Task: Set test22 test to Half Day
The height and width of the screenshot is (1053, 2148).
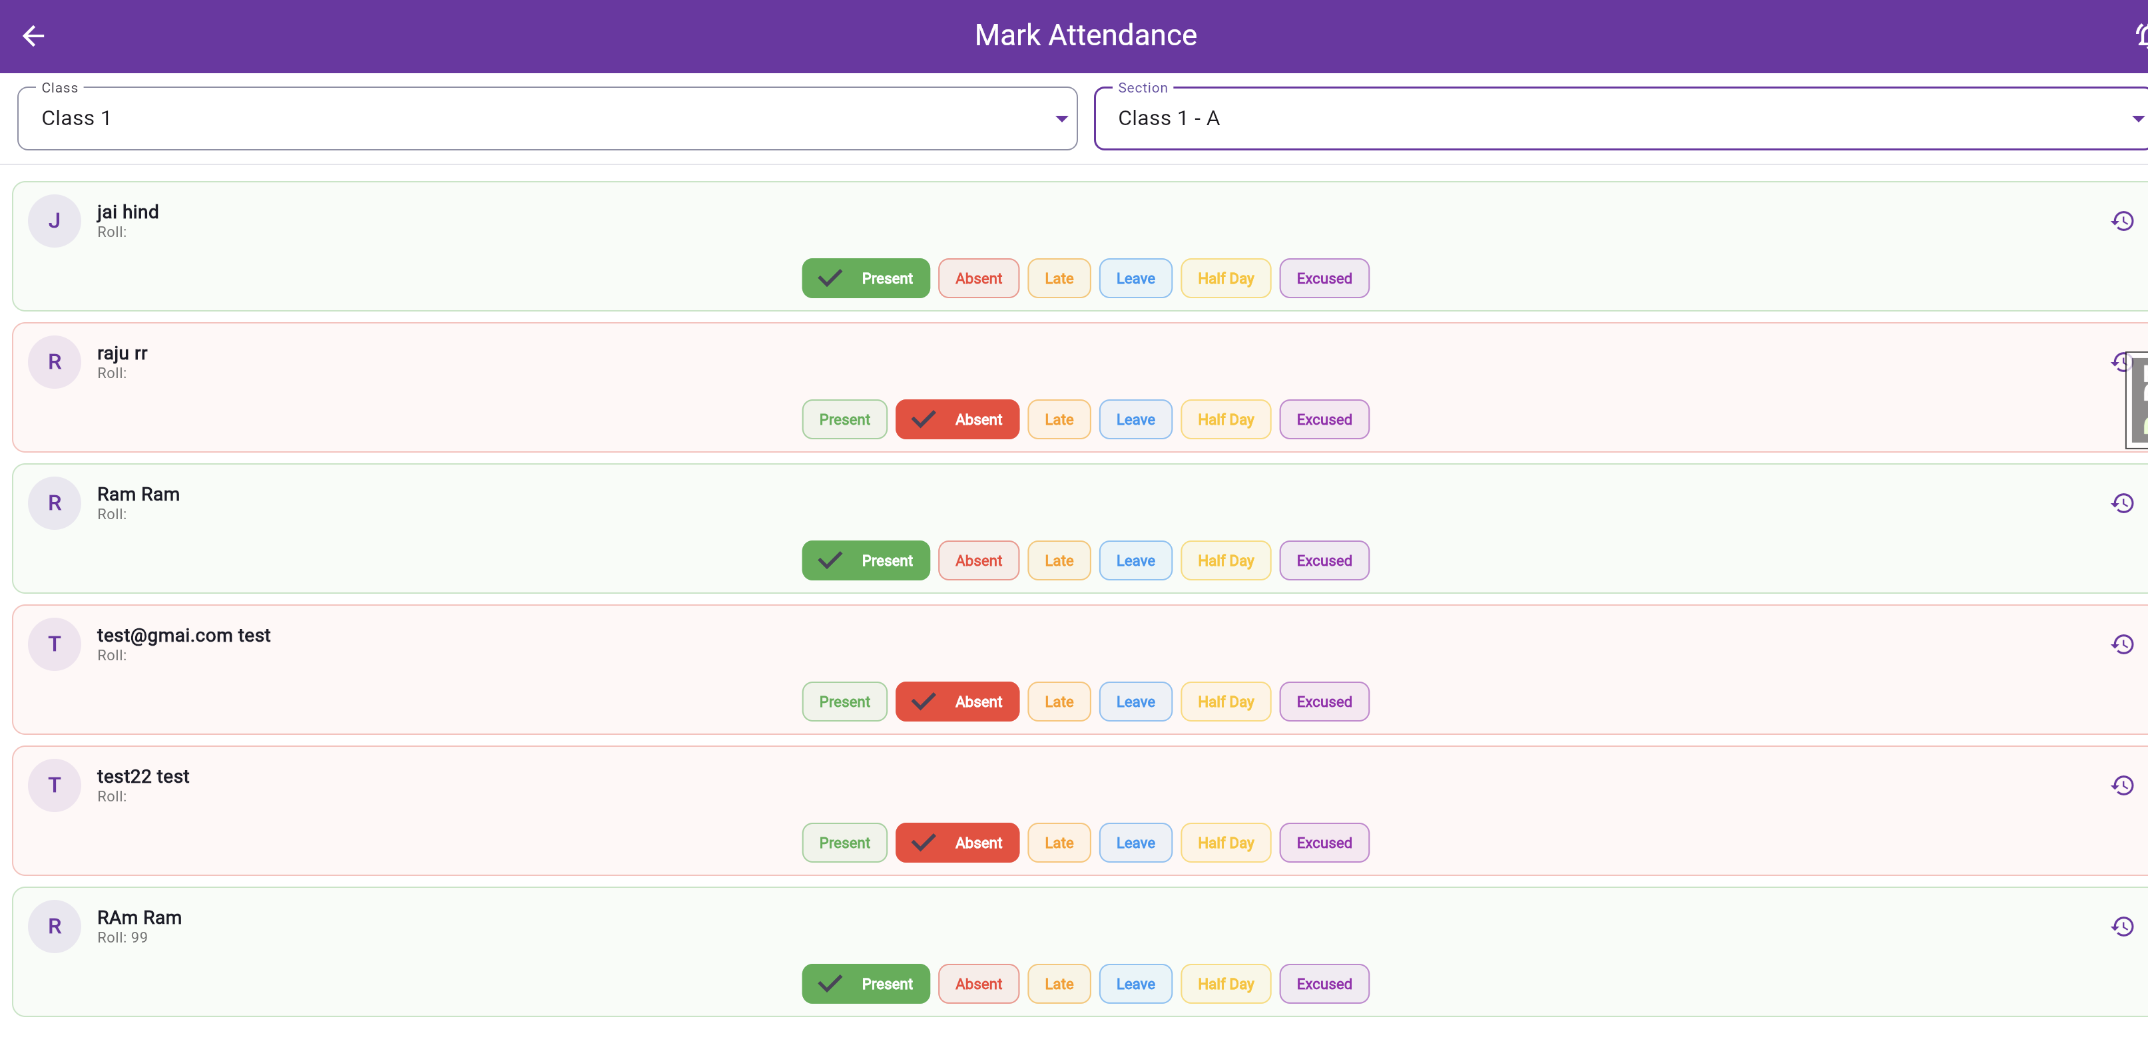Action: tap(1225, 842)
